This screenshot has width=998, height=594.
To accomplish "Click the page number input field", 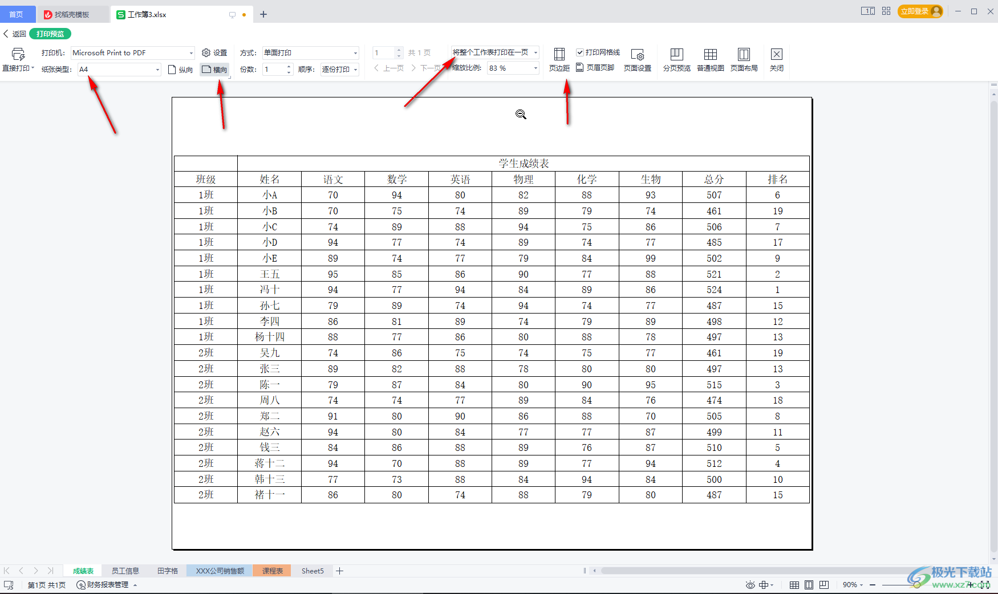I will pyautogui.click(x=384, y=53).
